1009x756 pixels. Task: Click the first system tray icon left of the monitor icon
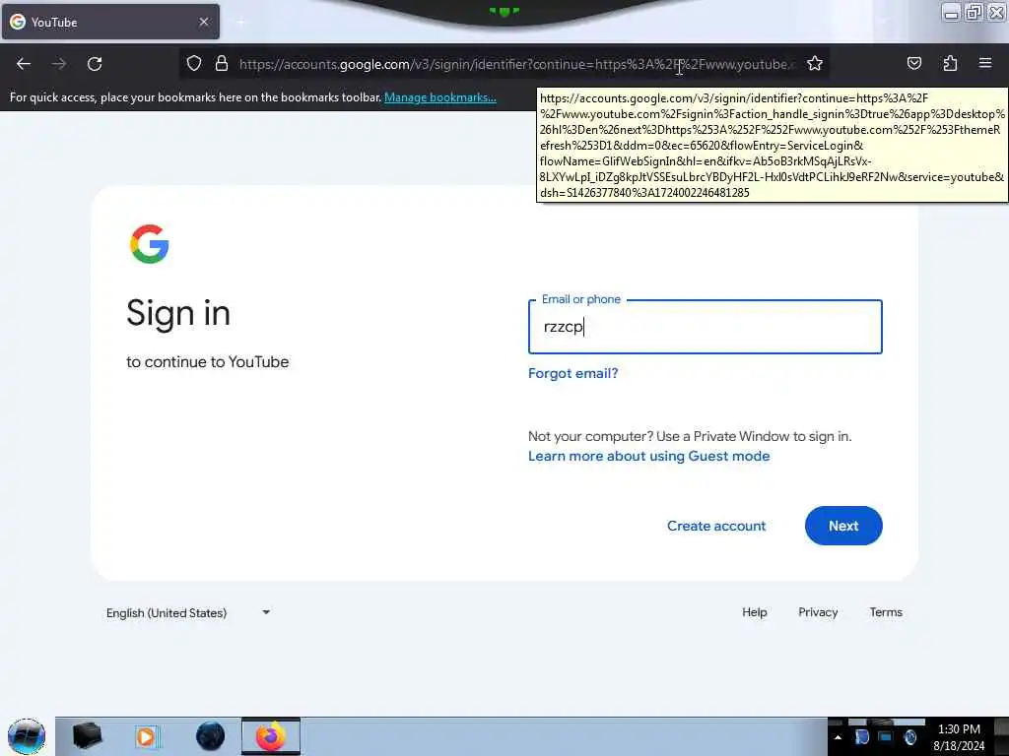click(861, 737)
